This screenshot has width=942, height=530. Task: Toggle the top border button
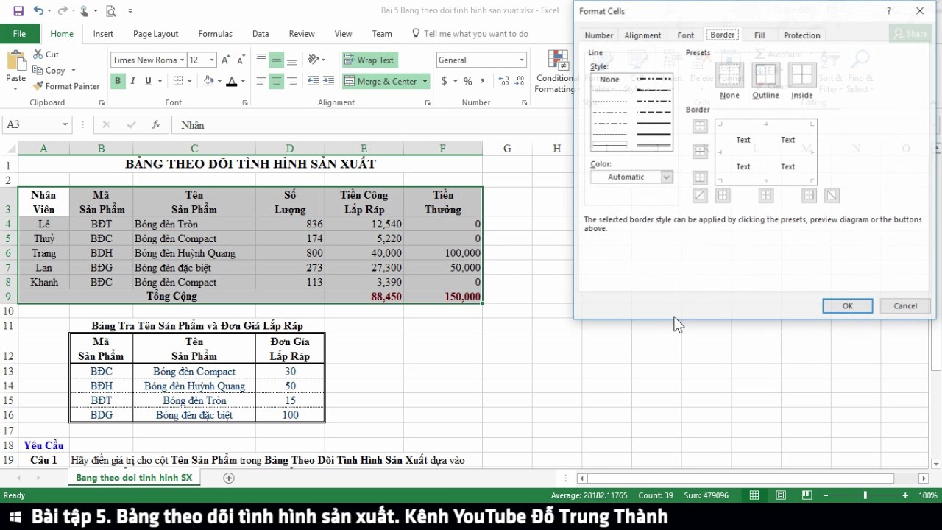point(700,127)
